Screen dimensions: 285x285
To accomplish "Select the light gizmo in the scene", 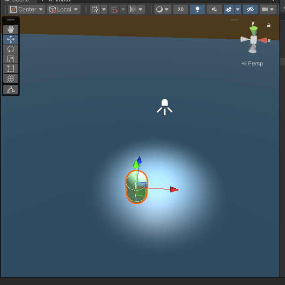I will pos(165,107).
